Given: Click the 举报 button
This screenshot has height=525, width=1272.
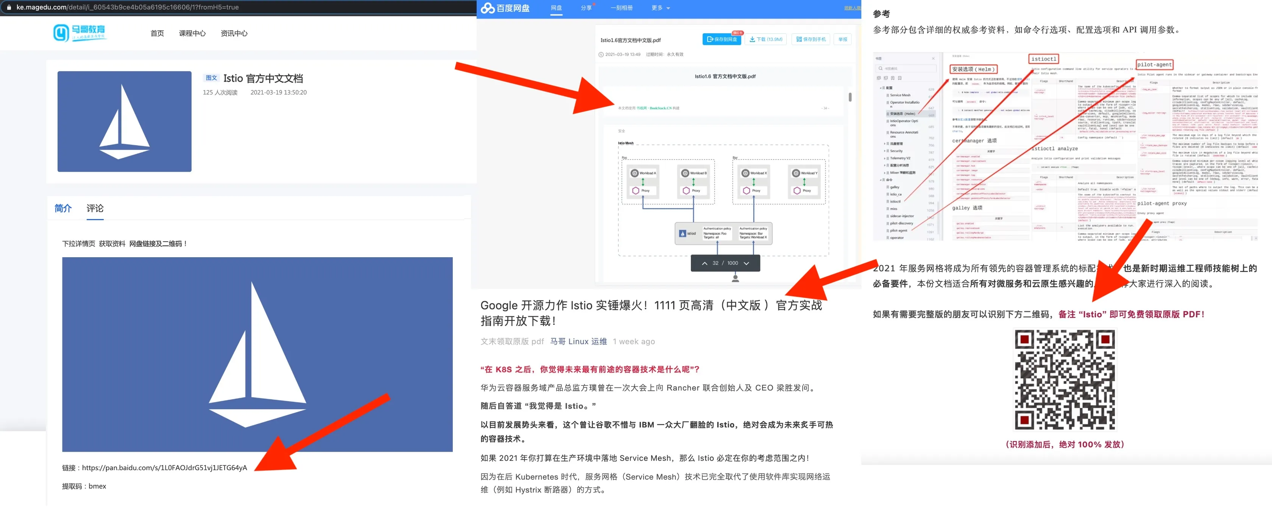Looking at the screenshot, I should click(x=843, y=39).
